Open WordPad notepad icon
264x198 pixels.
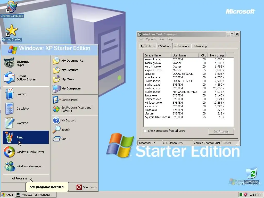[10, 123]
